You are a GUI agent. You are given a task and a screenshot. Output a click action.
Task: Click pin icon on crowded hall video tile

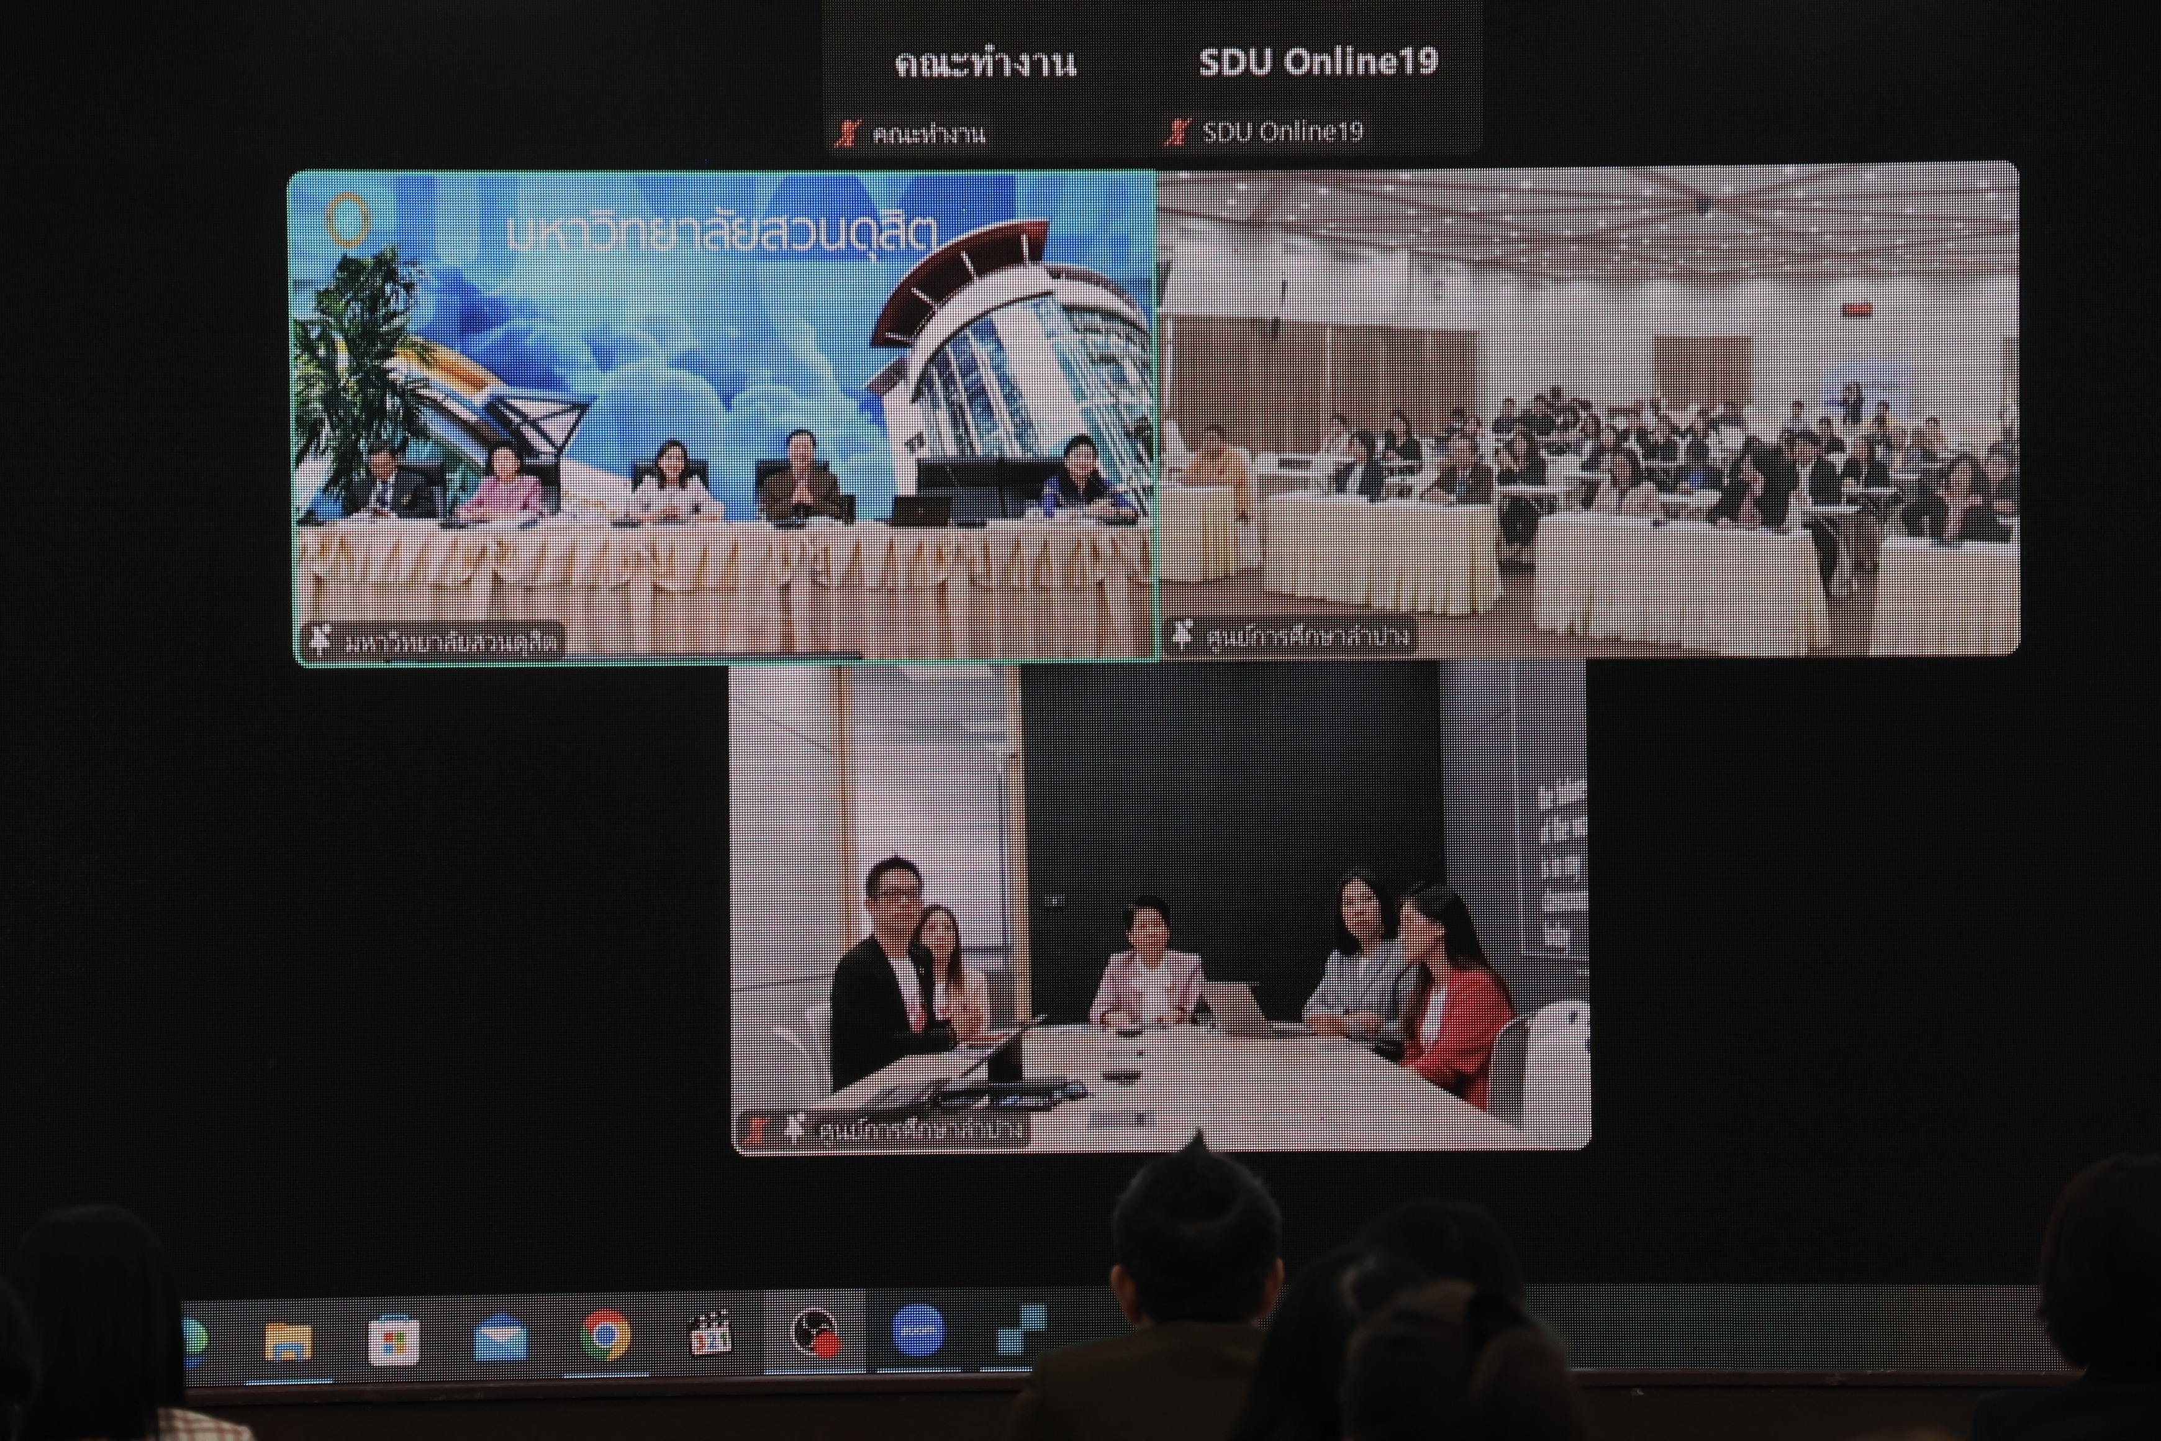(1184, 633)
